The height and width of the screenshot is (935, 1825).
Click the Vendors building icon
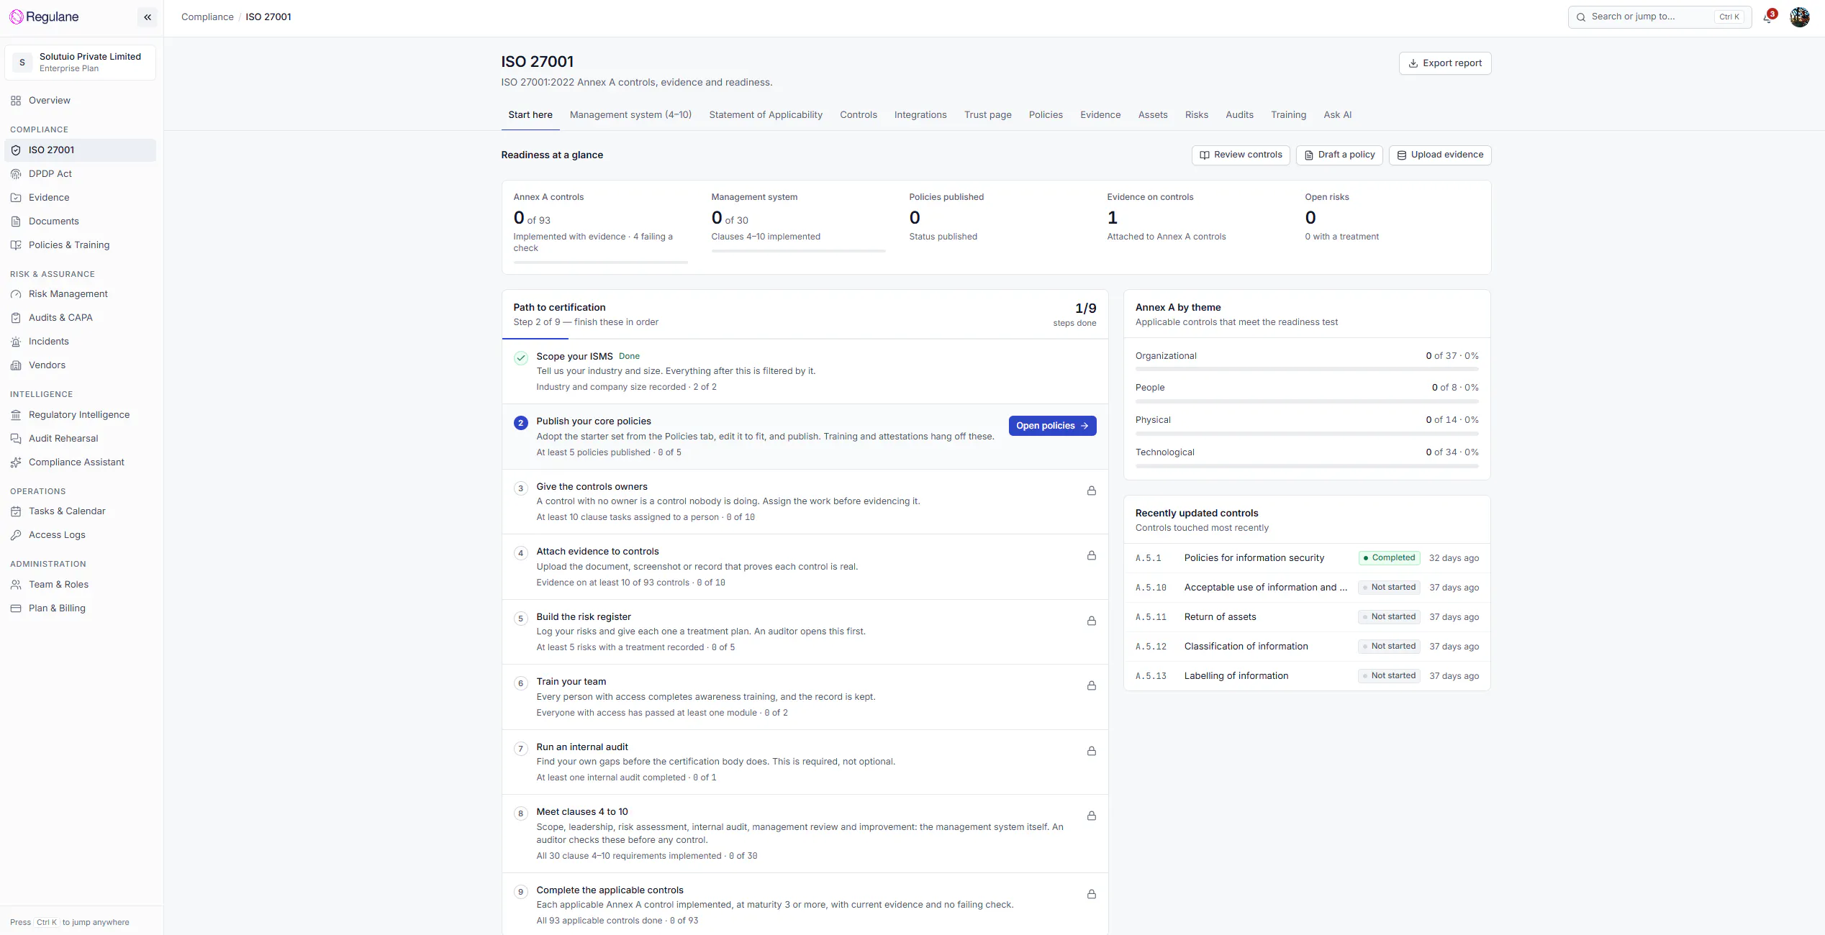tap(16, 365)
